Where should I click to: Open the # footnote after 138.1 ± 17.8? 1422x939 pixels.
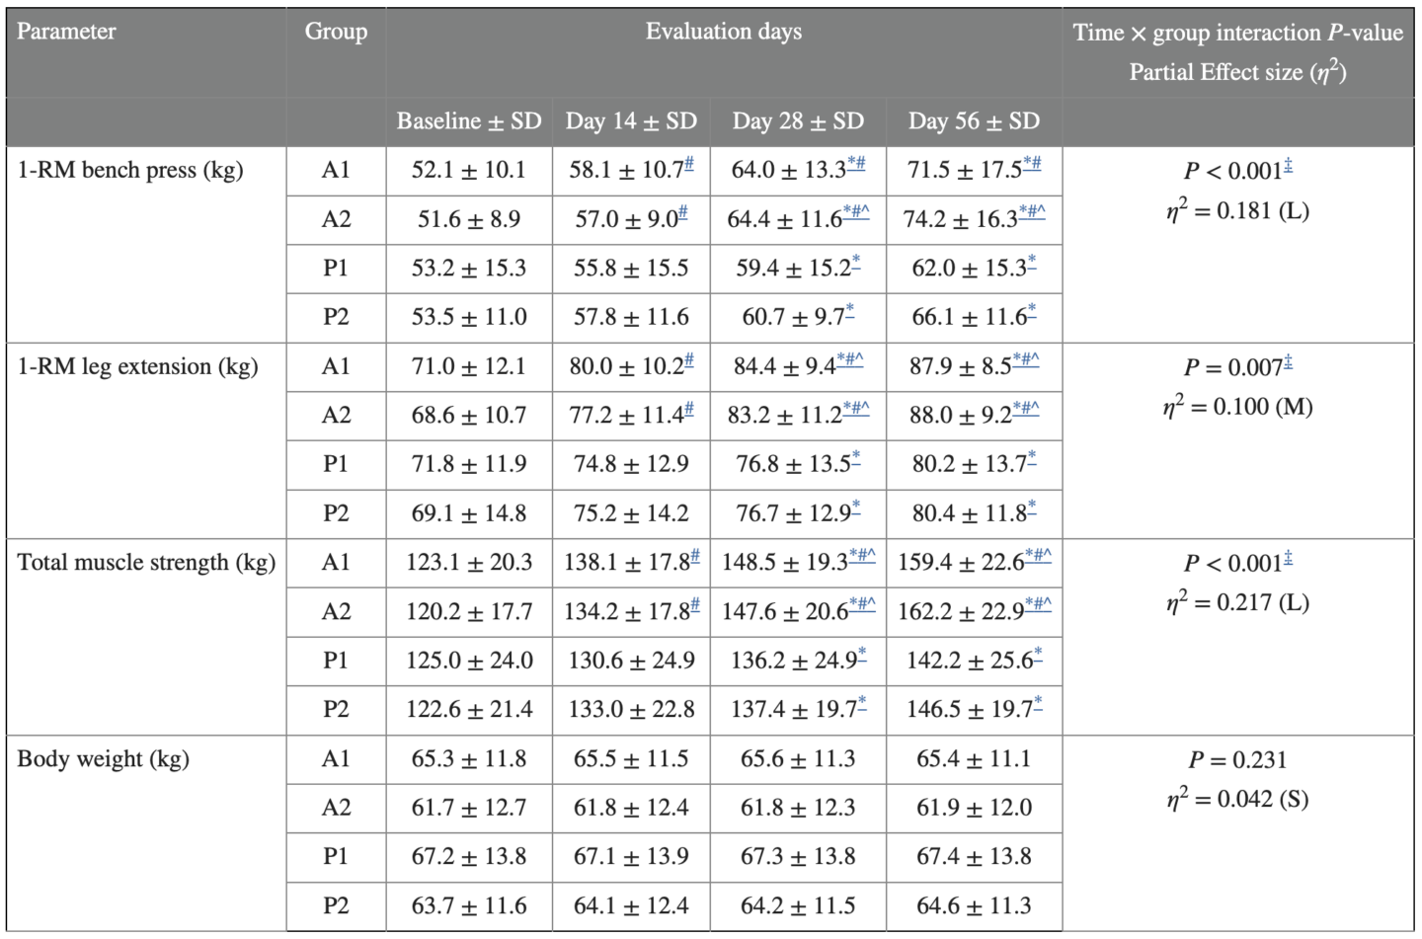point(694,556)
